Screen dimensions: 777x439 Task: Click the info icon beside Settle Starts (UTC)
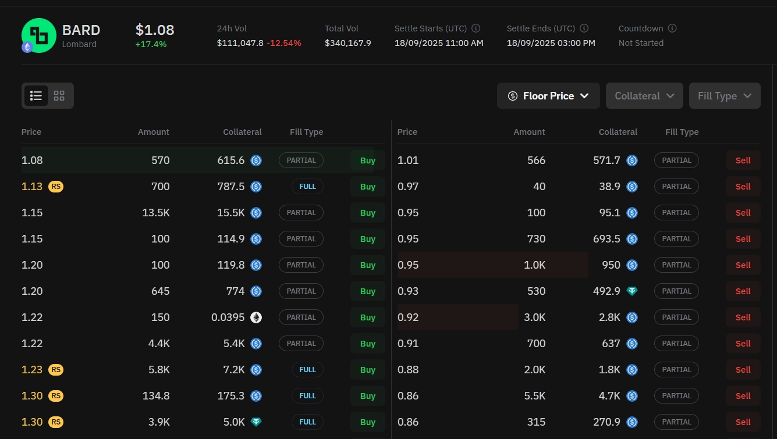point(476,28)
